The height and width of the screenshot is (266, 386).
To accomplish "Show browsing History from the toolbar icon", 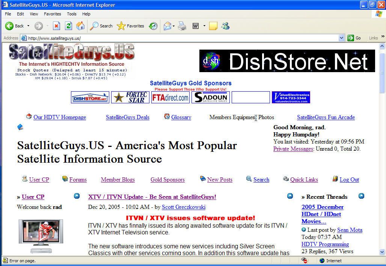I will pos(153,26).
